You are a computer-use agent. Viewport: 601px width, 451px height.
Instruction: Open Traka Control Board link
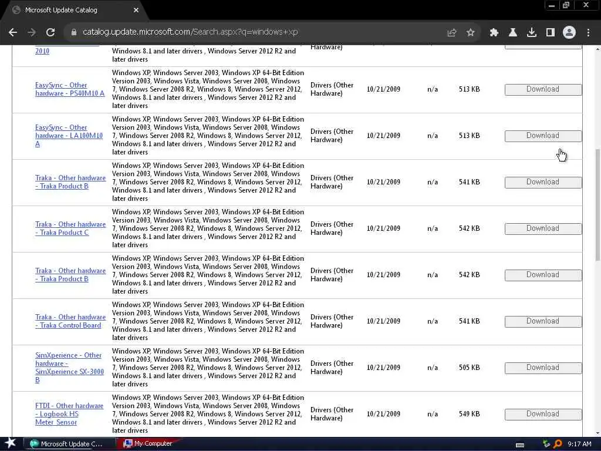[x=70, y=321]
